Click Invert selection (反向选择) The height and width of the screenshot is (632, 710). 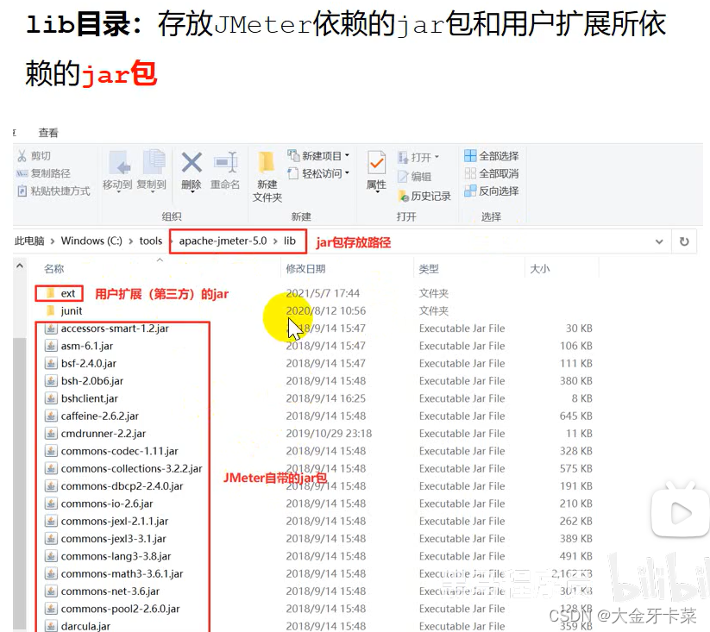[491, 191]
